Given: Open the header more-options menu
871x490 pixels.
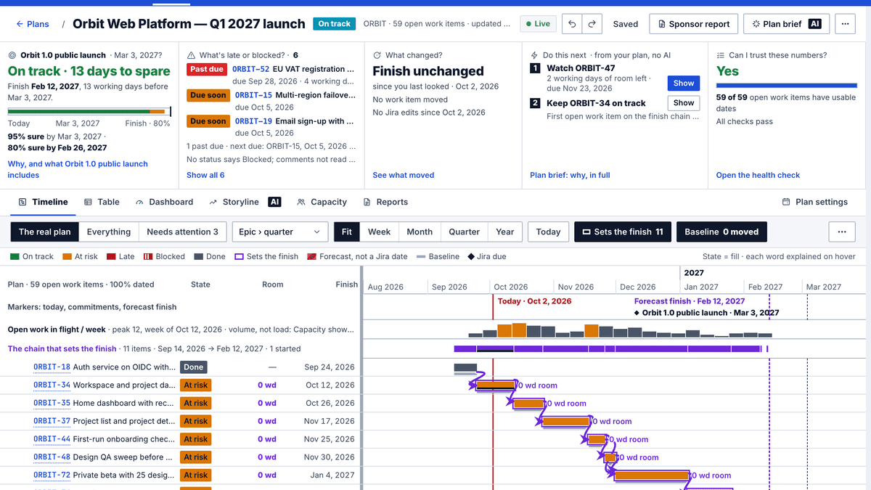Looking at the screenshot, I should pos(844,24).
